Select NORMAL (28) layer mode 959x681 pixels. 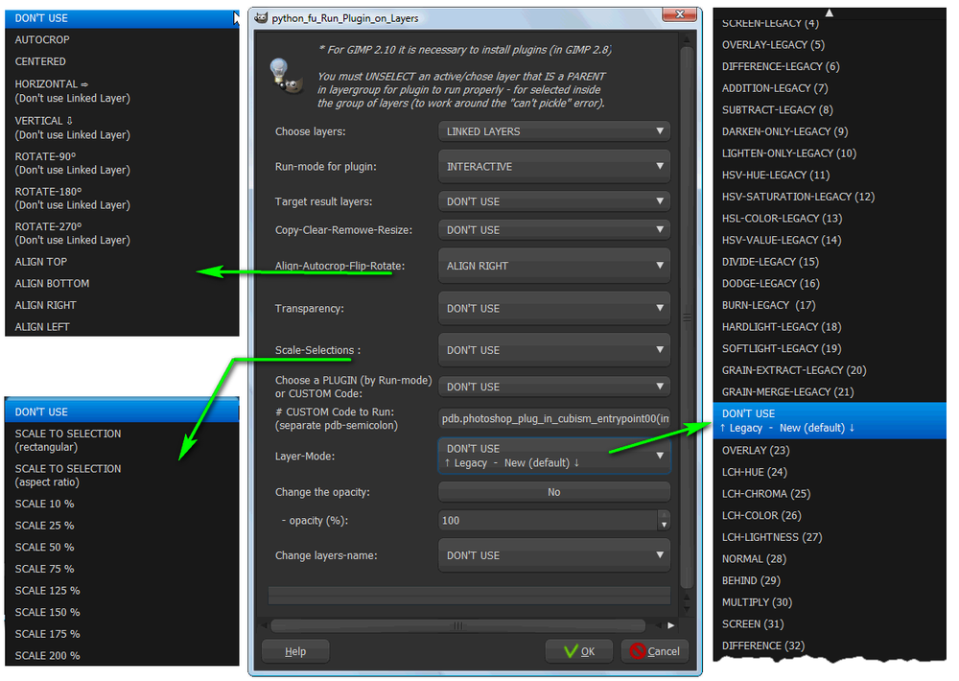pyautogui.click(x=830, y=559)
